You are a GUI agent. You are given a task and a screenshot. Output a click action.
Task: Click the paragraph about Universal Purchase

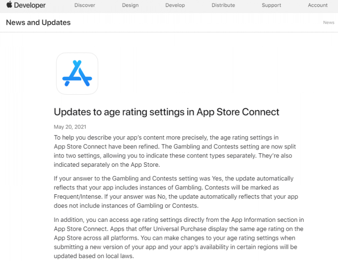(x=179, y=238)
